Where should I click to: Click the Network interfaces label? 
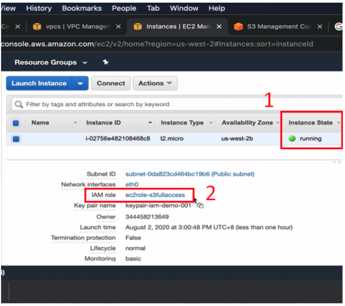(x=88, y=184)
